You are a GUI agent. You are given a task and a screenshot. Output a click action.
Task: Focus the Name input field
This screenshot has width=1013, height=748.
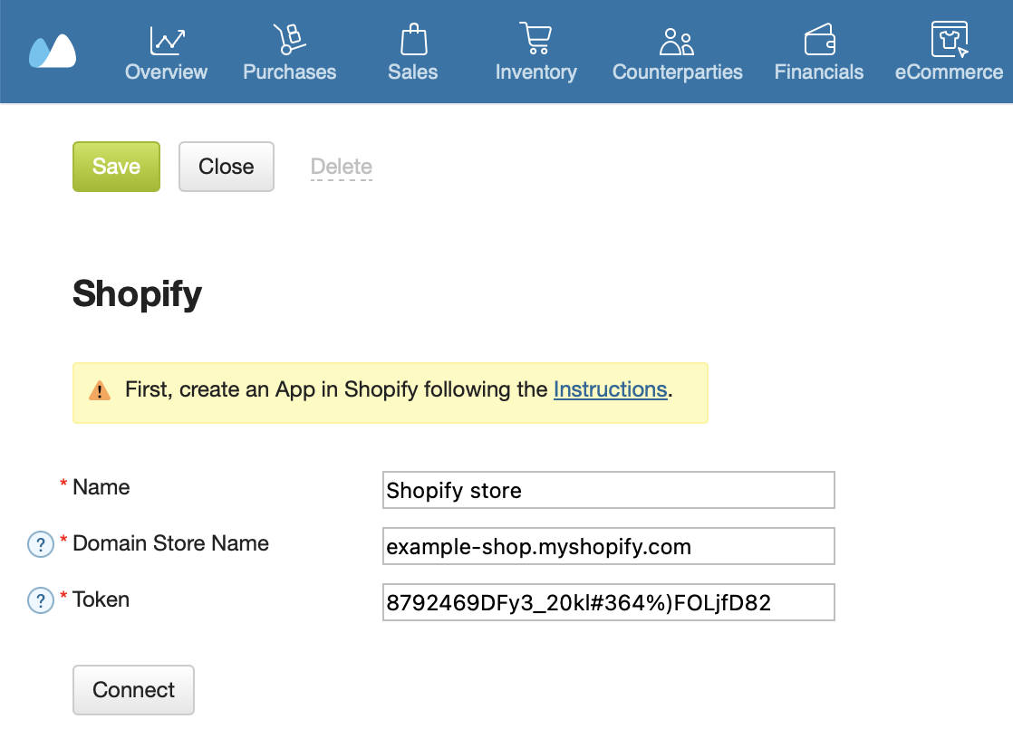(609, 490)
